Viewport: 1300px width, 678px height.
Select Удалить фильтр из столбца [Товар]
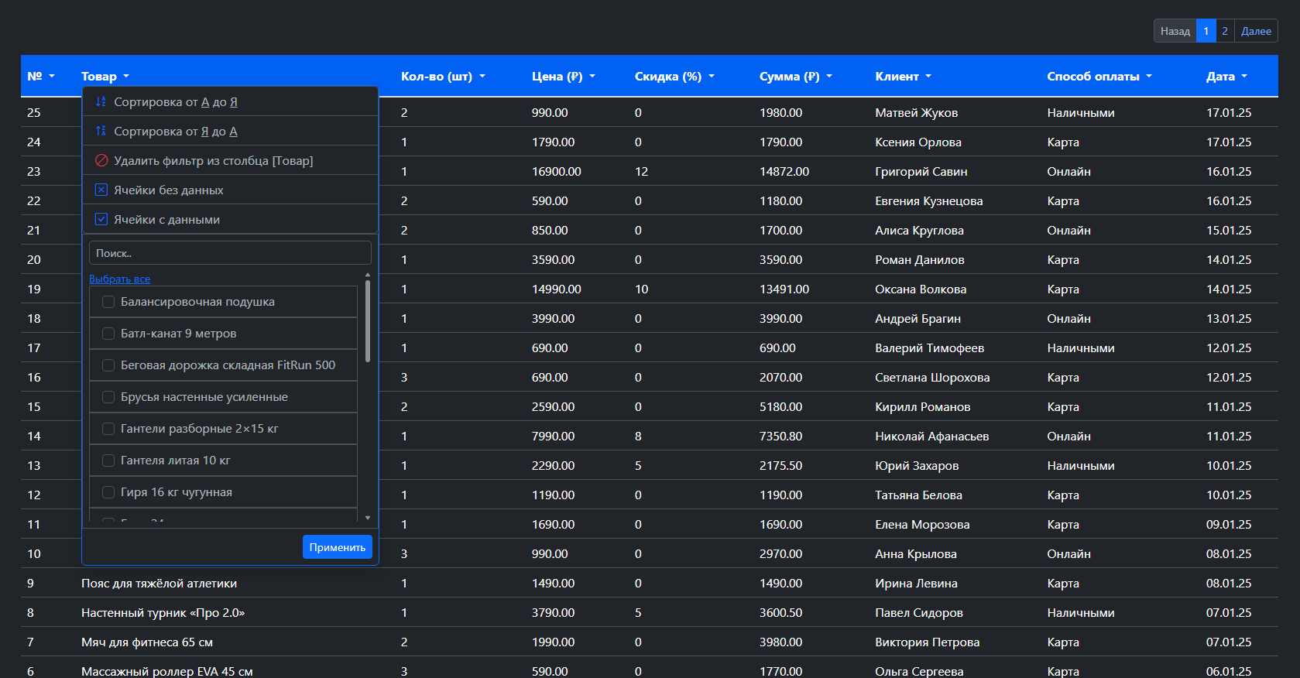pos(230,160)
